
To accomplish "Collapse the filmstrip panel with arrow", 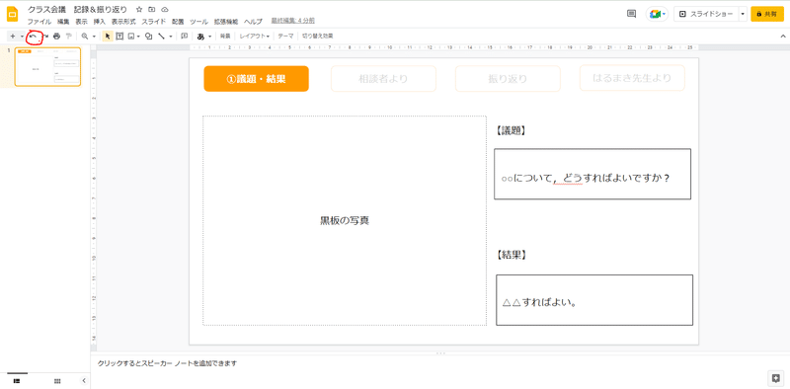I will click(x=84, y=381).
